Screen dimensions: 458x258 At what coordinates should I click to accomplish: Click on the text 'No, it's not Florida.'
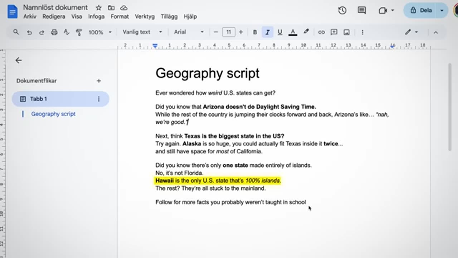point(179,173)
